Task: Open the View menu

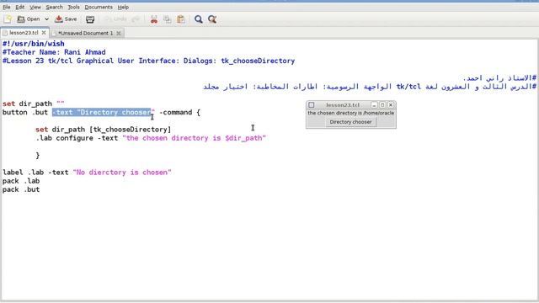Action: coord(35,7)
